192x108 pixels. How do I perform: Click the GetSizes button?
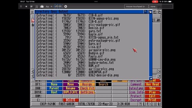click(x=87, y=92)
